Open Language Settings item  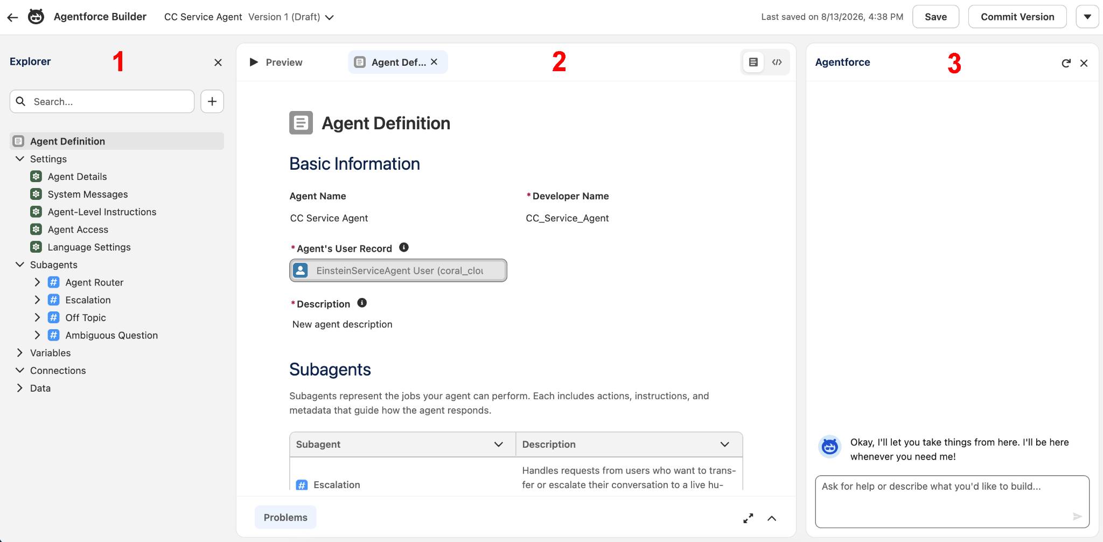click(89, 247)
